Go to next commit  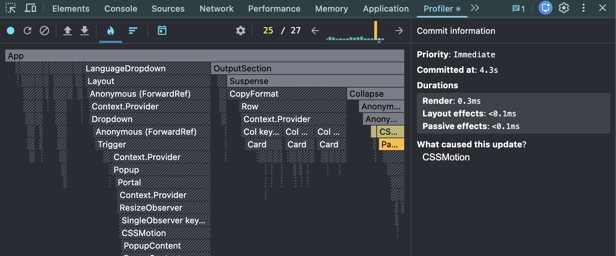pos(399,31)
